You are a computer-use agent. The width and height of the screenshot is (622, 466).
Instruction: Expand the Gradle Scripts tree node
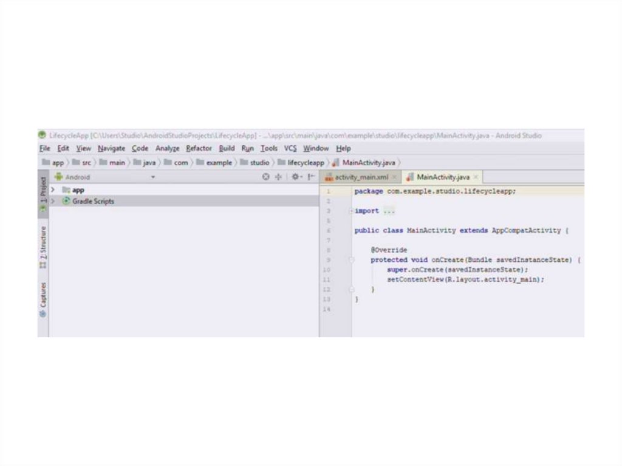[53, 201]
